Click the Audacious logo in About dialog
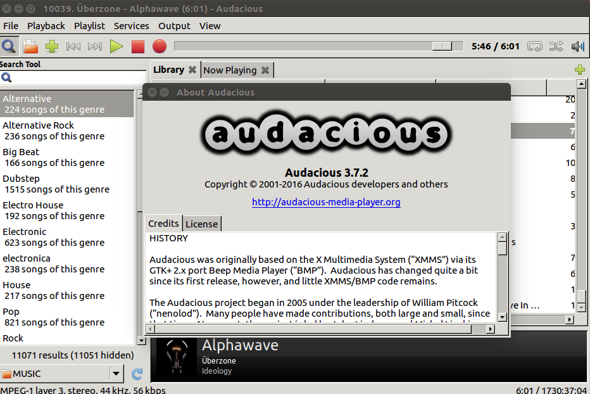Image resolution: width=590 pixels, height=394 pixels. 326,133
